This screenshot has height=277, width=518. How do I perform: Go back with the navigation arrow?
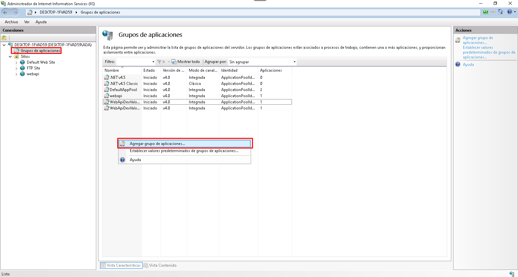pos(6,12)
